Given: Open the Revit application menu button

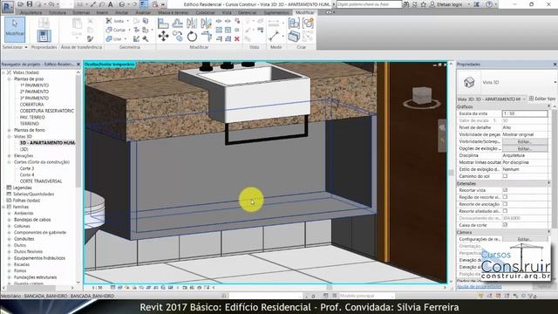Looking at the screenshot, I should pos(8,6).
